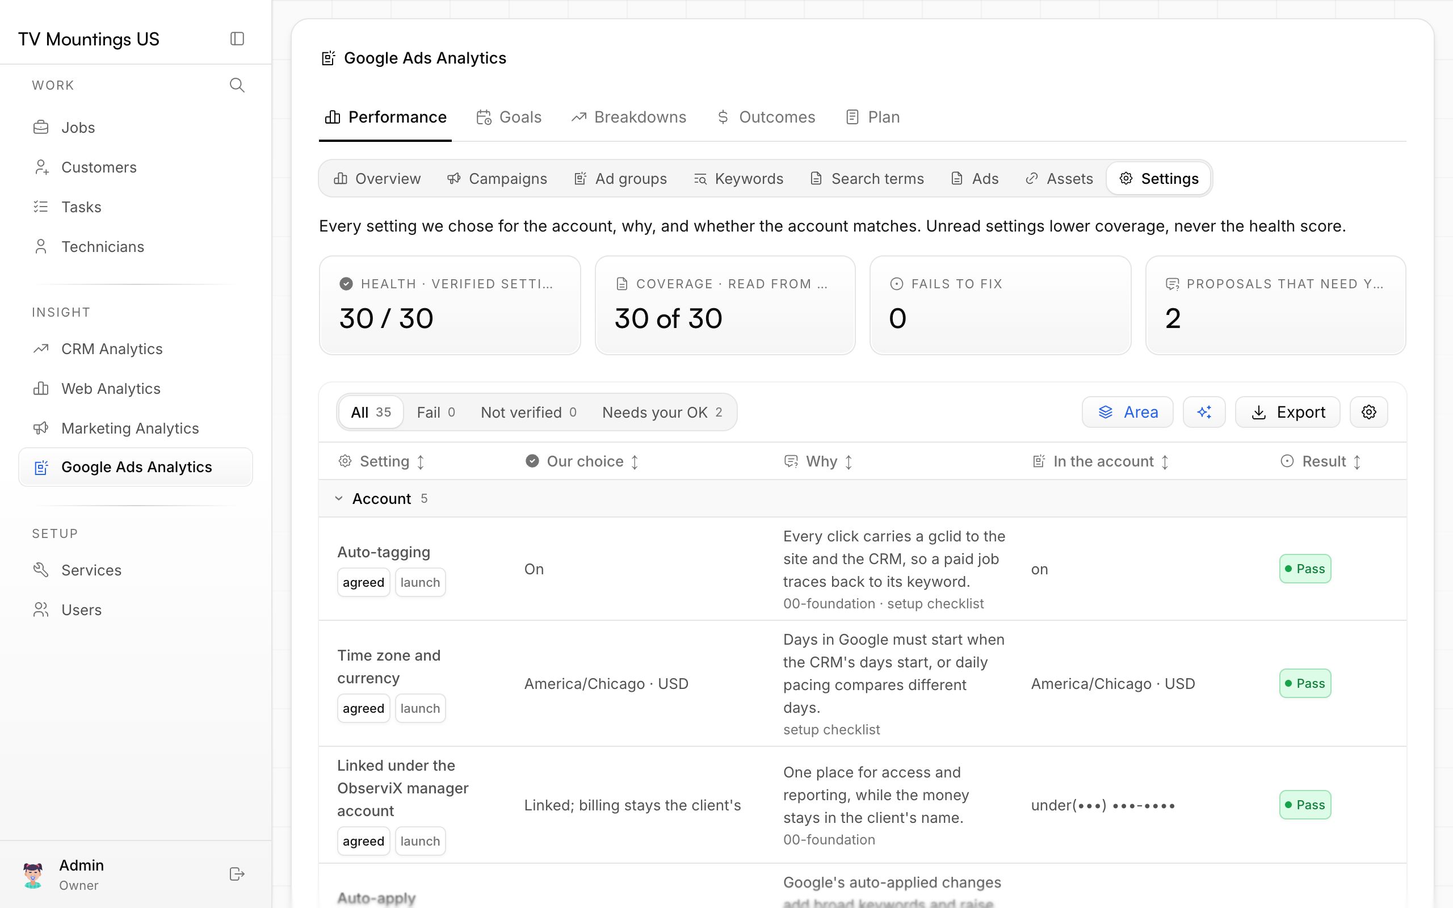Filter settings by Fail

tap(436, 412)
